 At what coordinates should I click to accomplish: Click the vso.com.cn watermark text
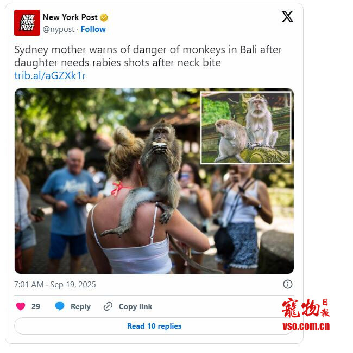tap(306, 326)
